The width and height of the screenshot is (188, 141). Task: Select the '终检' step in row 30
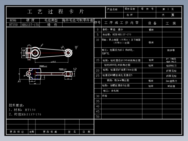coord(104,96)
